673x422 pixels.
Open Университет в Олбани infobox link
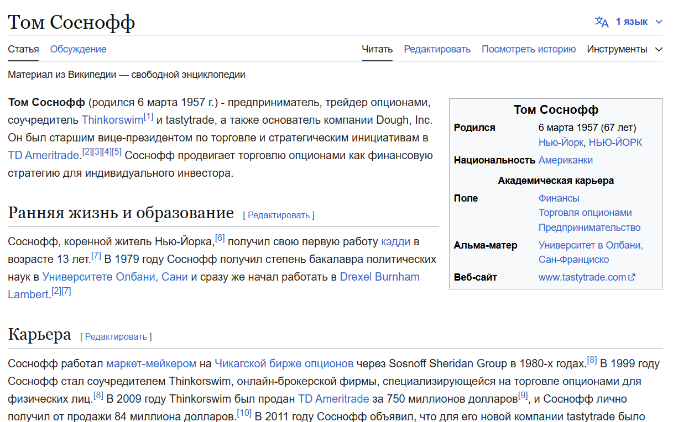click(591, 245)
